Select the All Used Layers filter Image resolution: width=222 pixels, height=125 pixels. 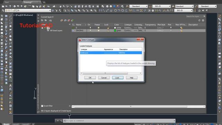[56, 31]
